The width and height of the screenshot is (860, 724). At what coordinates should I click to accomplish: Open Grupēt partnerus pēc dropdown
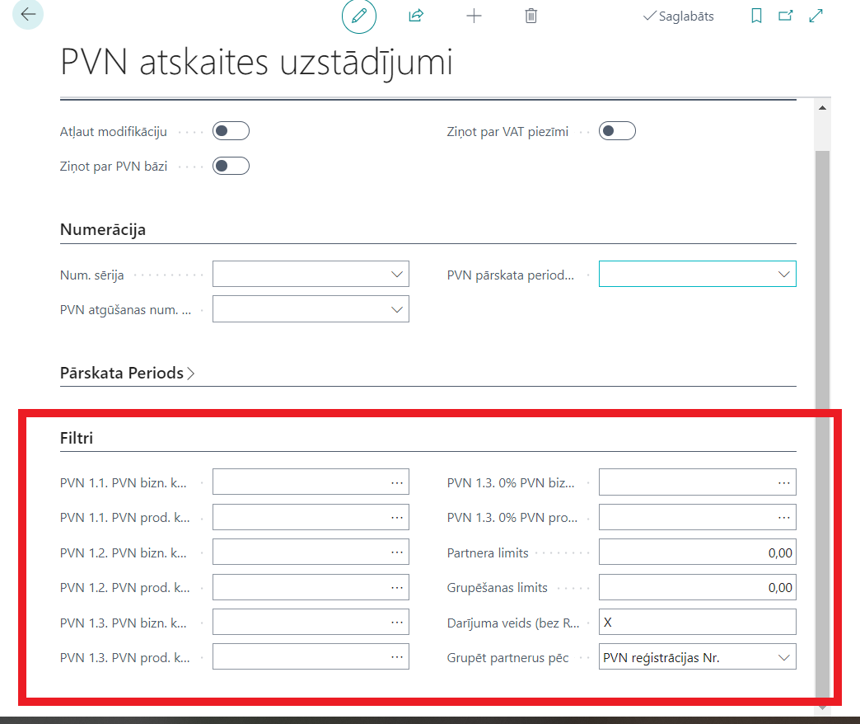pyautogui.click(x=783, y=657)
